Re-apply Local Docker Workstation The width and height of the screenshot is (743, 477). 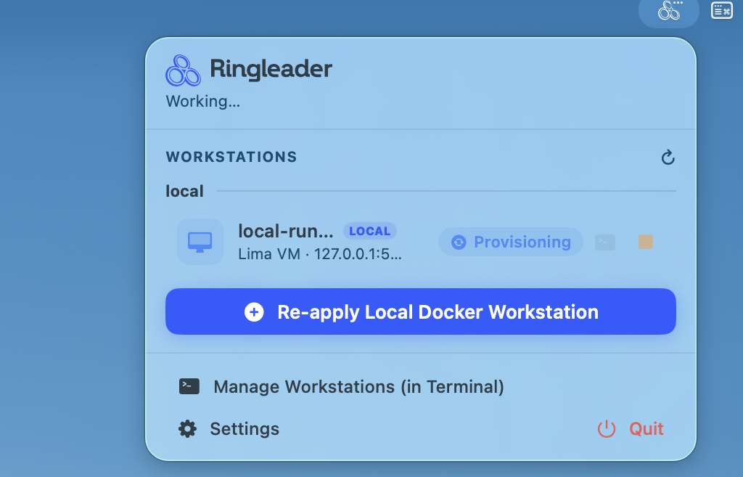[420, 311]
